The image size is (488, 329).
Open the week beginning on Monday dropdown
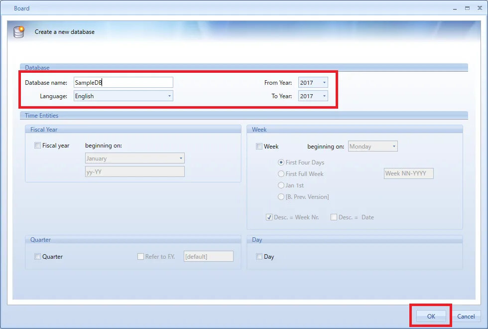point(372,147)
